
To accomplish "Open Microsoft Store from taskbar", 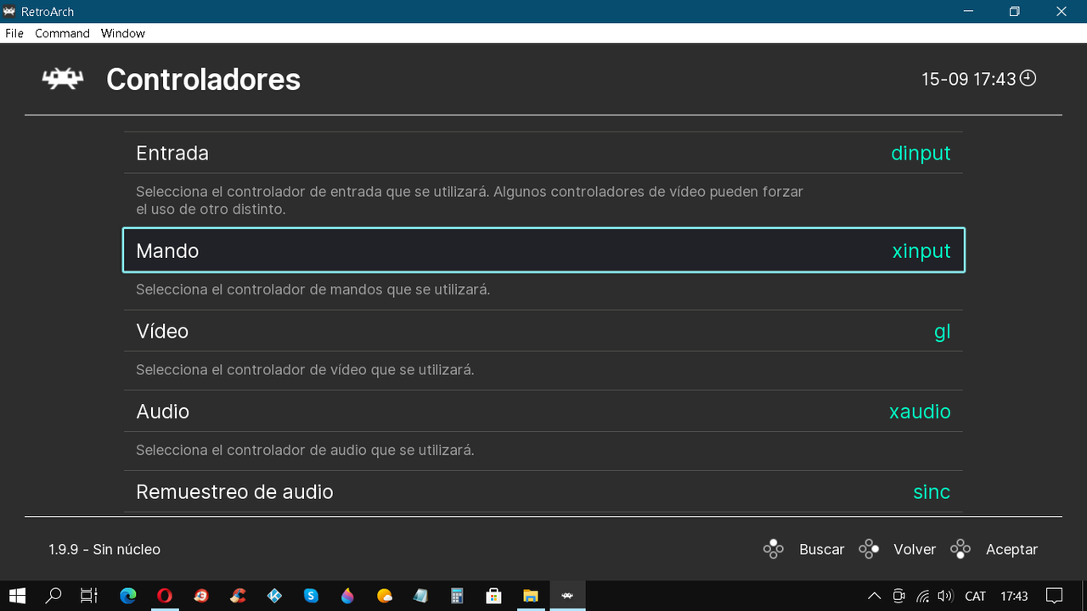I will click(x=493, y=596).
